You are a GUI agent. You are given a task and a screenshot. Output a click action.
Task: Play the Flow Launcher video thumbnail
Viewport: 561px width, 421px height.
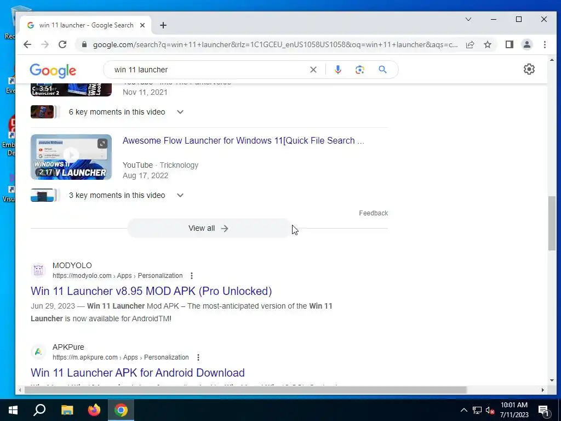pyautogui.click(x=71, y=157)
